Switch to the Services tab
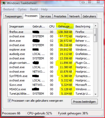 pos(46,16)
